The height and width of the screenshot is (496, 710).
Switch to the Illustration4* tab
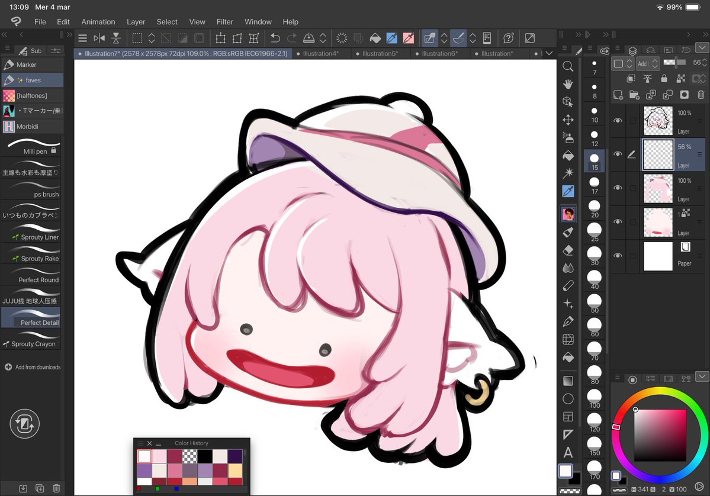[x=320, y=53]
